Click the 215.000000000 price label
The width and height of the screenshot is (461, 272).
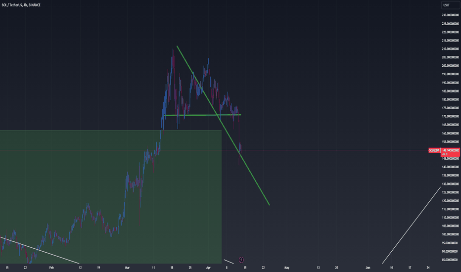451,40
